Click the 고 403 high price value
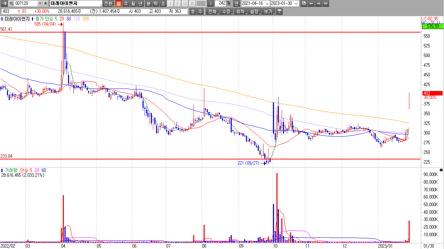444x249 pixels. tap(155, 11)
